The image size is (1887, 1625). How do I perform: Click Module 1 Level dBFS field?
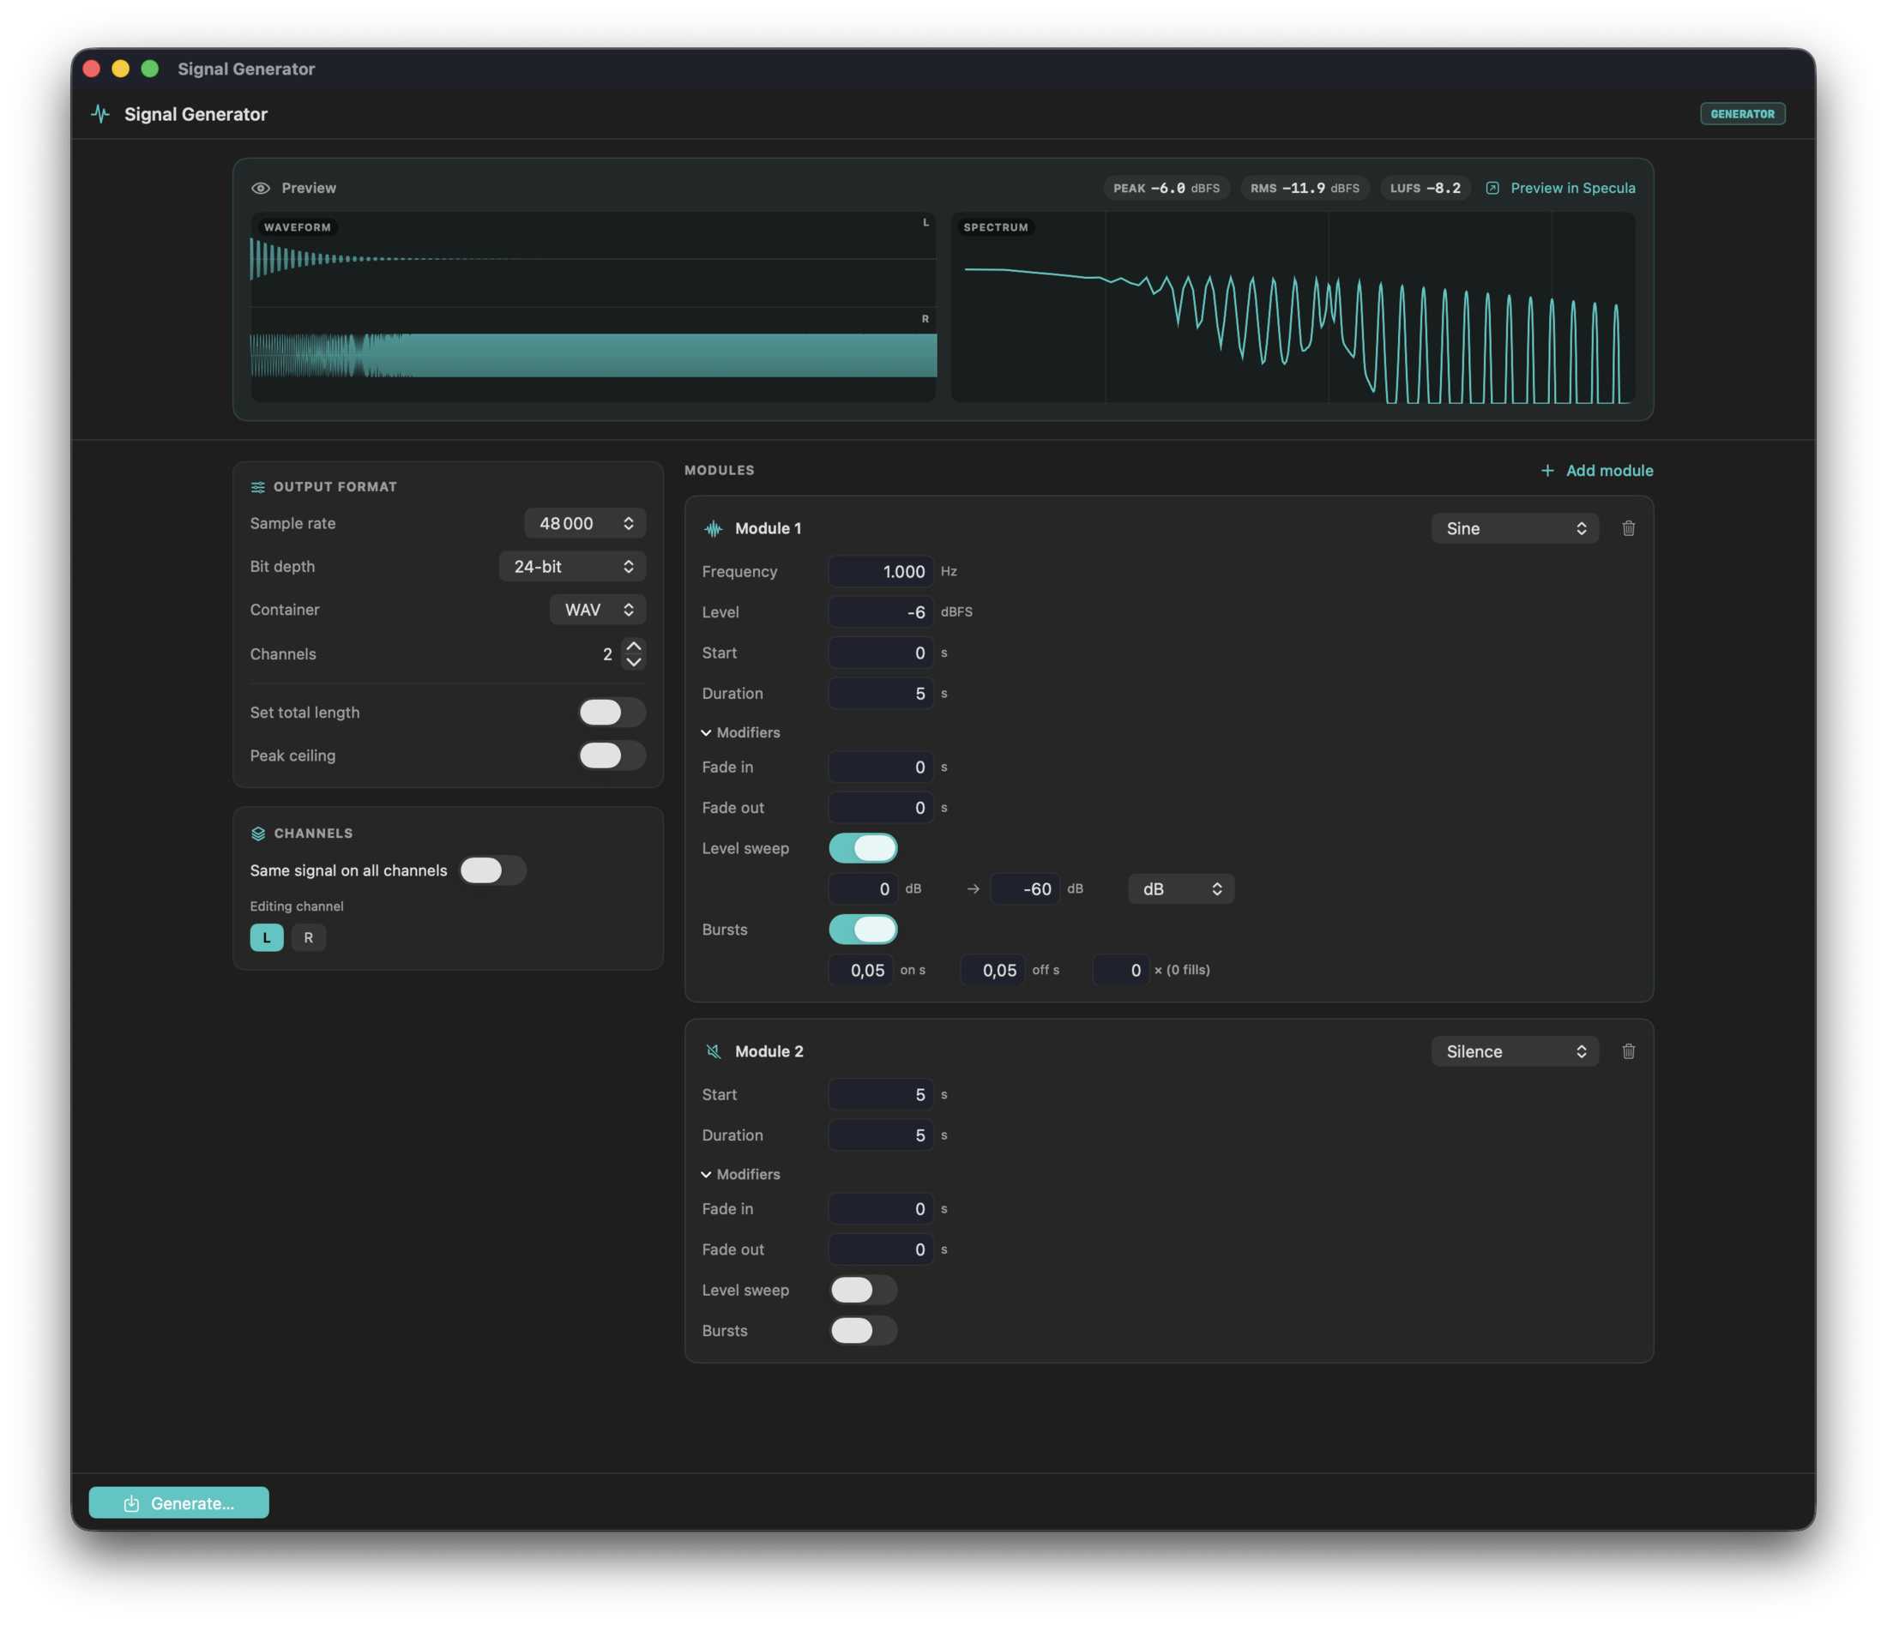click(x=881, y=612)
